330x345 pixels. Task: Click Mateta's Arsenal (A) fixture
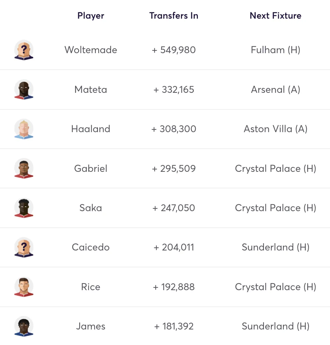[x=275, y=90]
